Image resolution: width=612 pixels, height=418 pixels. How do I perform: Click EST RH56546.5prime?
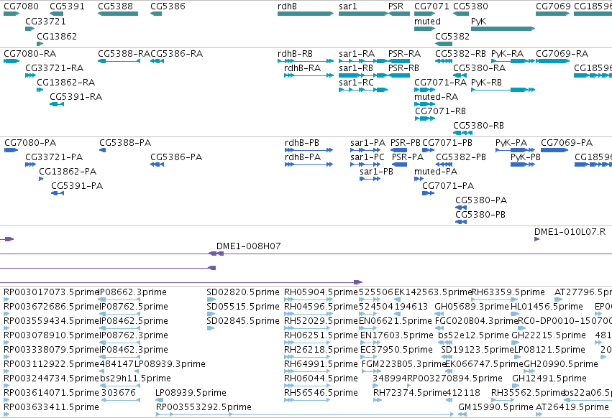pyautogui.click(x=321, y=393)
